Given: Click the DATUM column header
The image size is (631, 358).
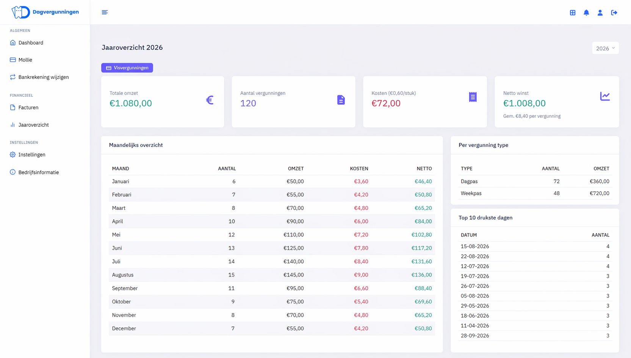Looking at the screenshot, I should point(469,235).
